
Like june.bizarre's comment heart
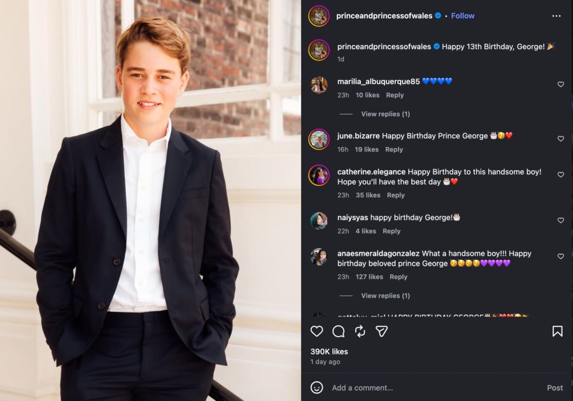pos(560,139)
